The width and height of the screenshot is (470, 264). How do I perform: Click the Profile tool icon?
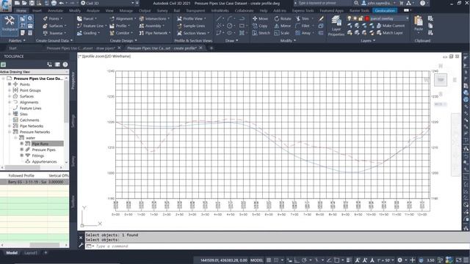pos(112,26)
